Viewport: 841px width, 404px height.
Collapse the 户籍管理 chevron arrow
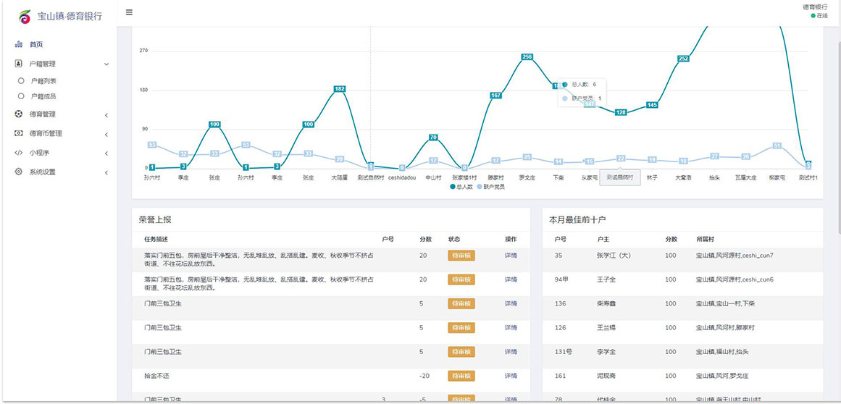(x=106, y=64)
